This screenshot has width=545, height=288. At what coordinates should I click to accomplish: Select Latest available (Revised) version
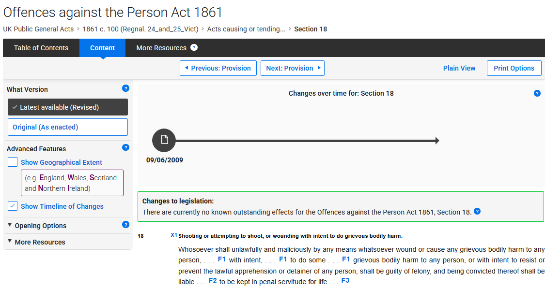(68, 107)
